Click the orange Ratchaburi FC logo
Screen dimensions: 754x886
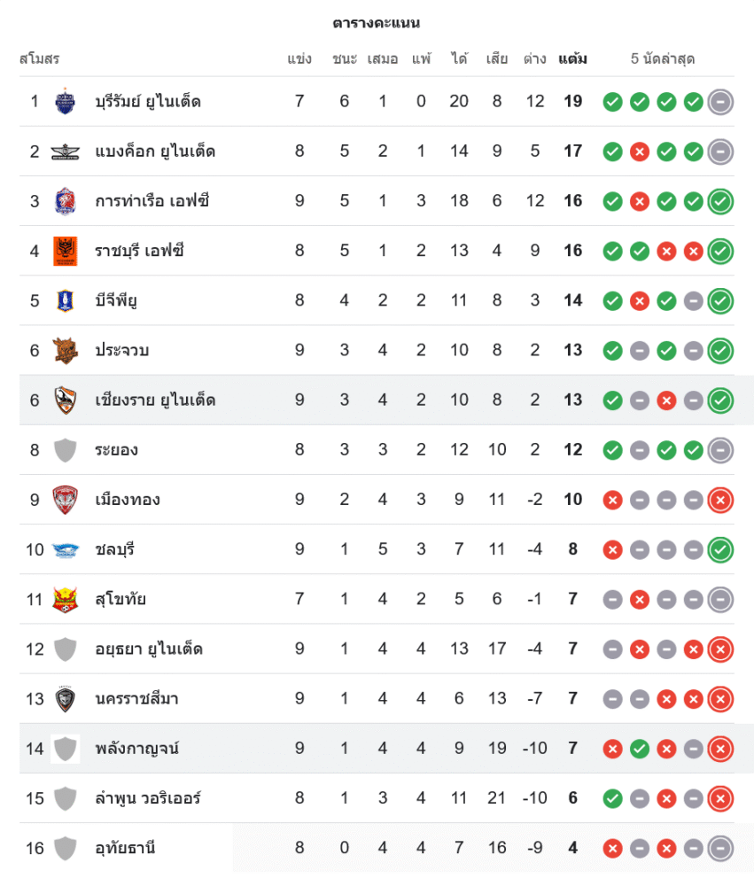(65, 251)
